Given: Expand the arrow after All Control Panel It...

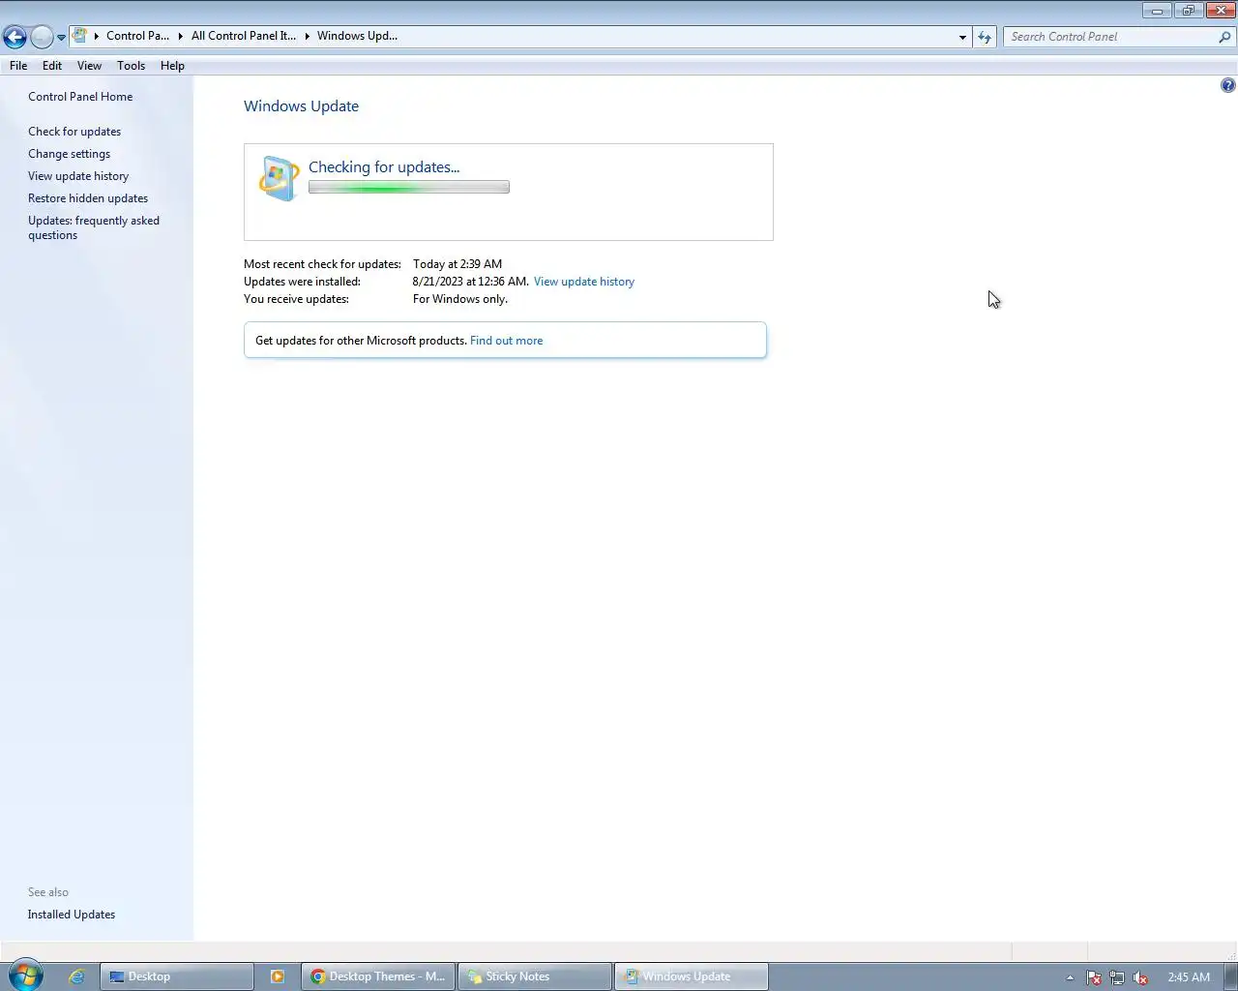Looking at the screenshot, I should 308,36.
